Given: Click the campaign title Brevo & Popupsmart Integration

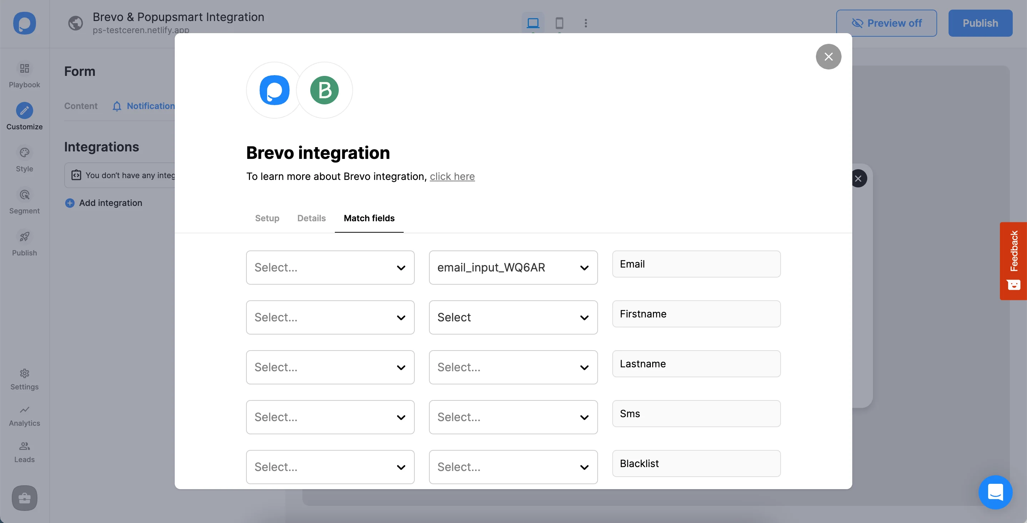Looking at the screenshot, I should click(x=178, y=17).
